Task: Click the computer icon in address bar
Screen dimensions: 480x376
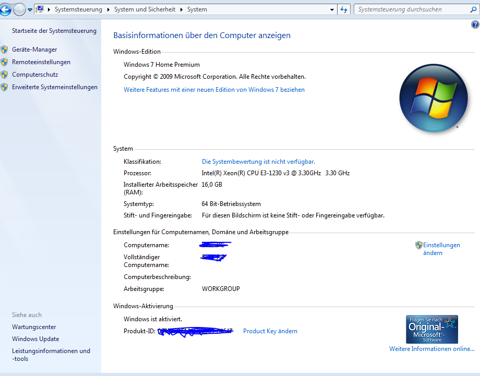Action: click(40, 9)
